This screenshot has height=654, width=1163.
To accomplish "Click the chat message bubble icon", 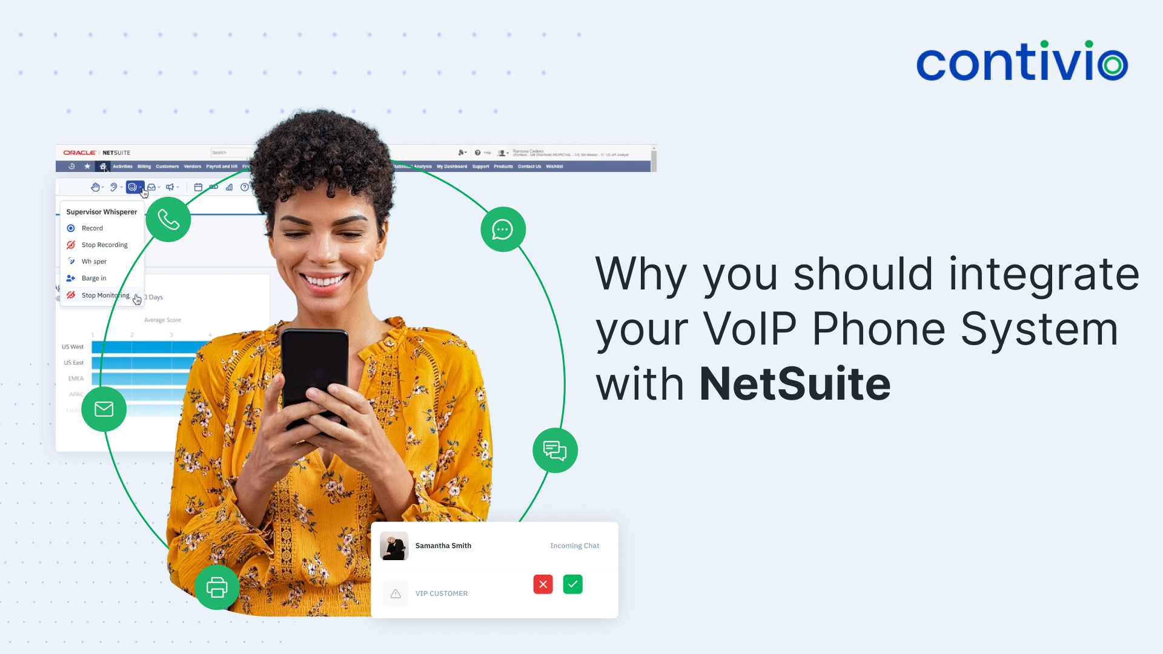I will [x=502, y=229].
